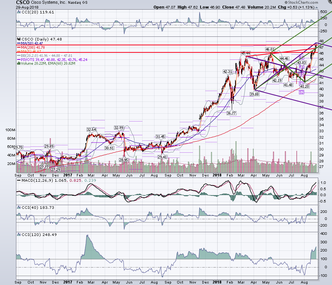Click the Volume 20.2M value in the header
The width and height of the screenshot is (332, 285).
[x=262, y=7]
